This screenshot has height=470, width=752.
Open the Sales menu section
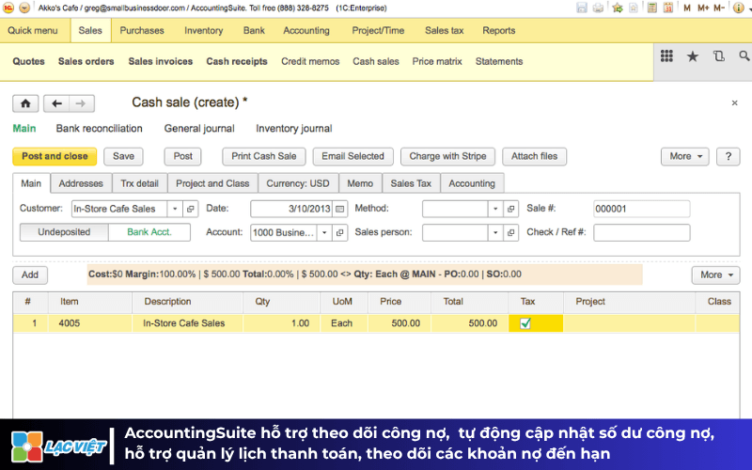pyautogui.click(x=90, y=30)
